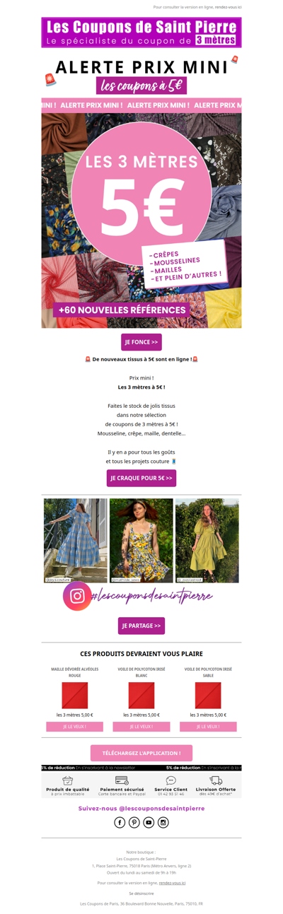Screen dimensions: 283x914
Task: Click the Livraison Offerte truck icon
Action: 216,780
